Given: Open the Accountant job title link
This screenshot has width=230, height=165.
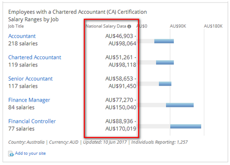Looking at the screenshot, I should tap(22, 36).
